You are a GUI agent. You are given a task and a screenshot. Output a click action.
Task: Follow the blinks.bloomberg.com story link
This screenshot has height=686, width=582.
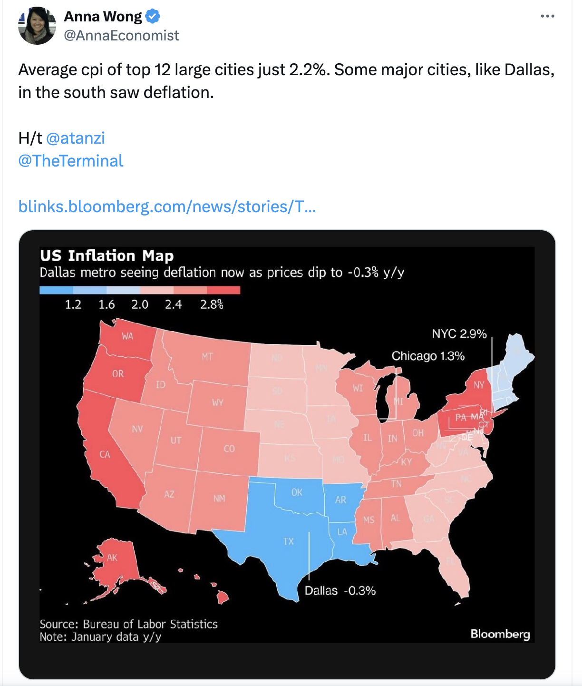[x=167, y=206]
